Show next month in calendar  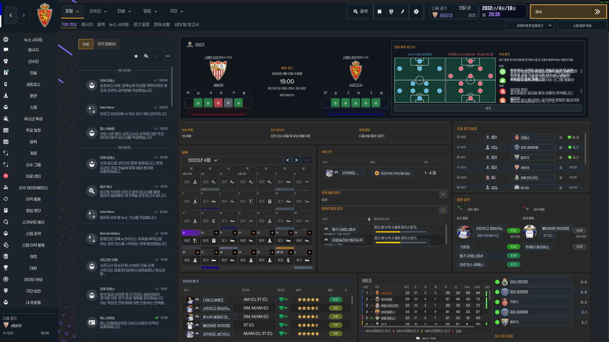(x=296, y=160)
